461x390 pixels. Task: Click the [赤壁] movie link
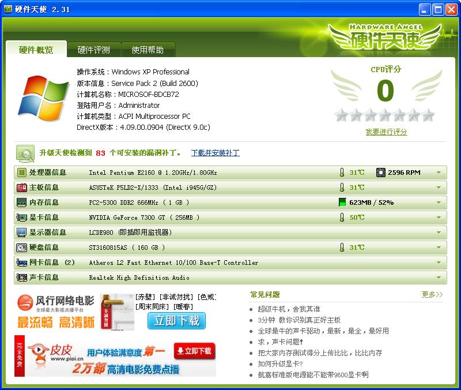[x=146, y=297]
